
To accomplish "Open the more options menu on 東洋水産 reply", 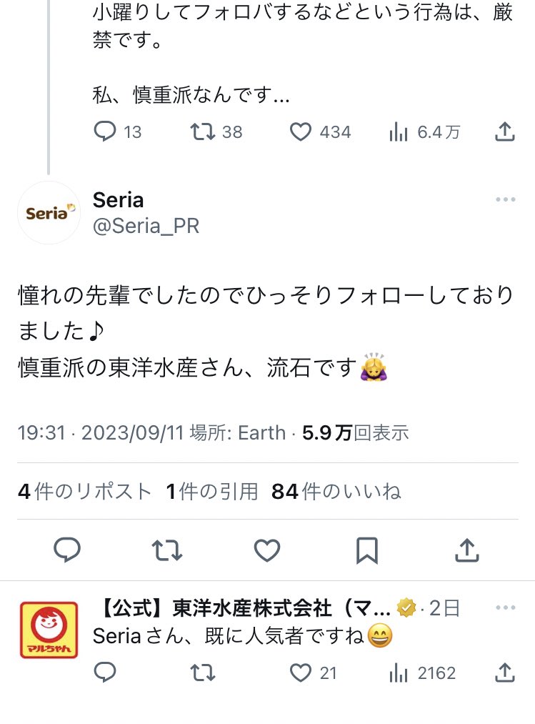I will 505,608.
